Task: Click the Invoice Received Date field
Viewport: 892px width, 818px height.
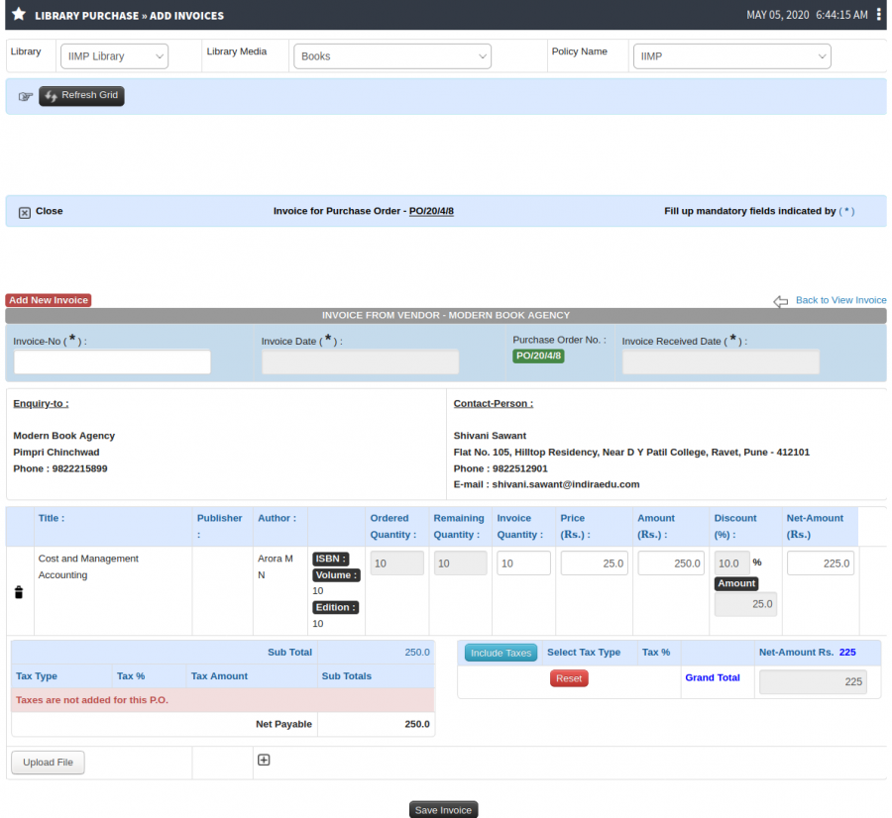Action: click(721, 362)
